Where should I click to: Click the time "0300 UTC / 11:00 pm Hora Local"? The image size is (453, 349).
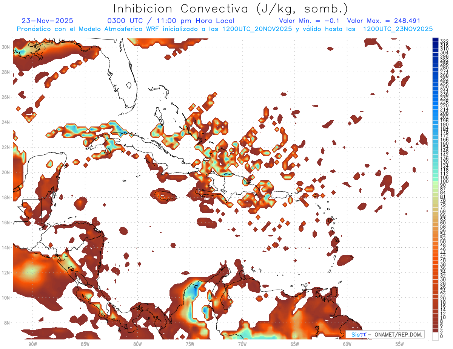point(171,21)
